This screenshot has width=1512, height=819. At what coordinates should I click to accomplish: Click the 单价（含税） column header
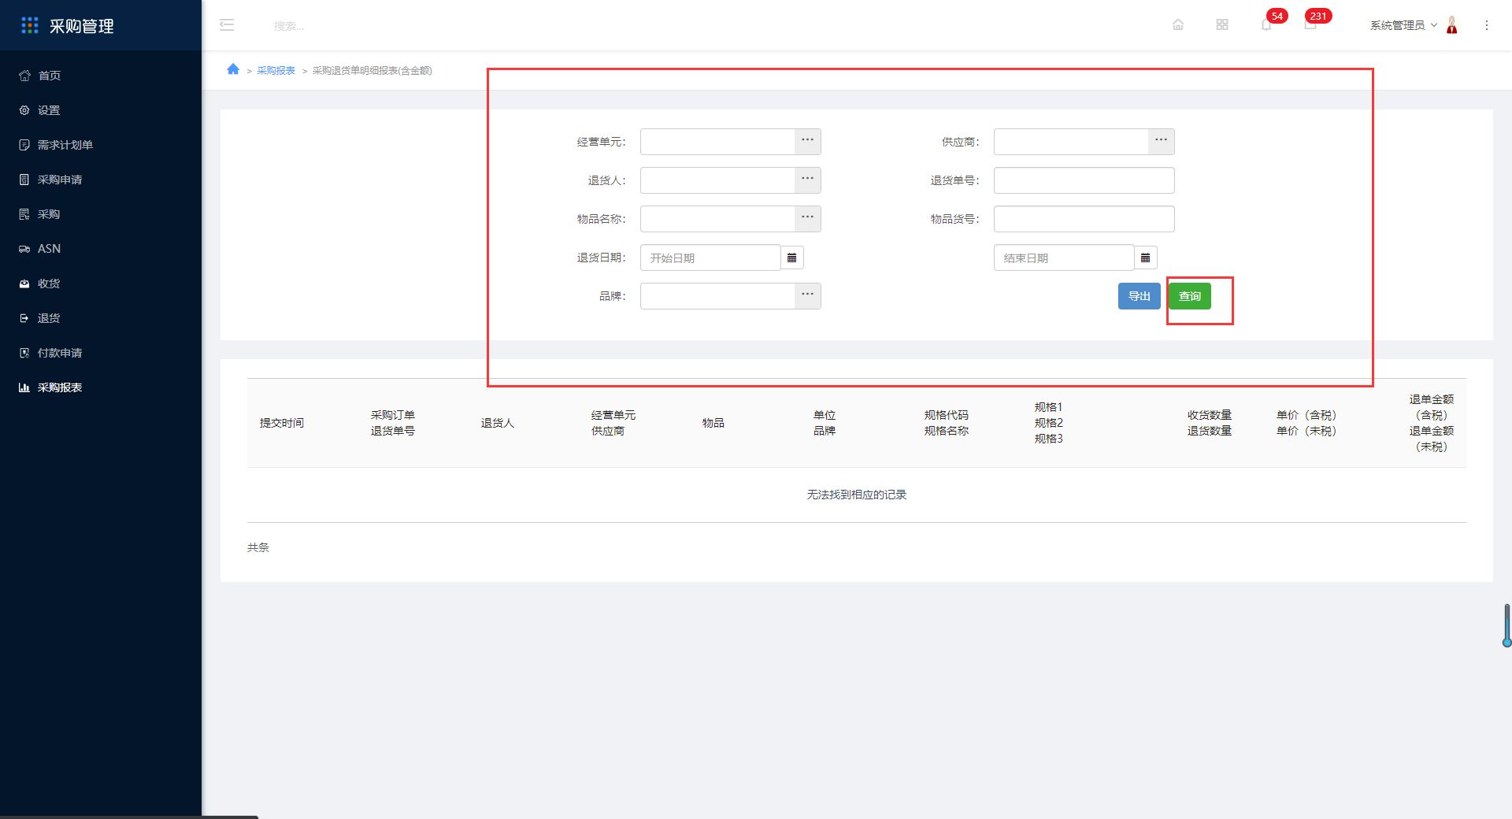1306,415
